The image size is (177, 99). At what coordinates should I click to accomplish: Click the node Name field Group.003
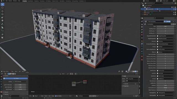[x=132, y=79]
